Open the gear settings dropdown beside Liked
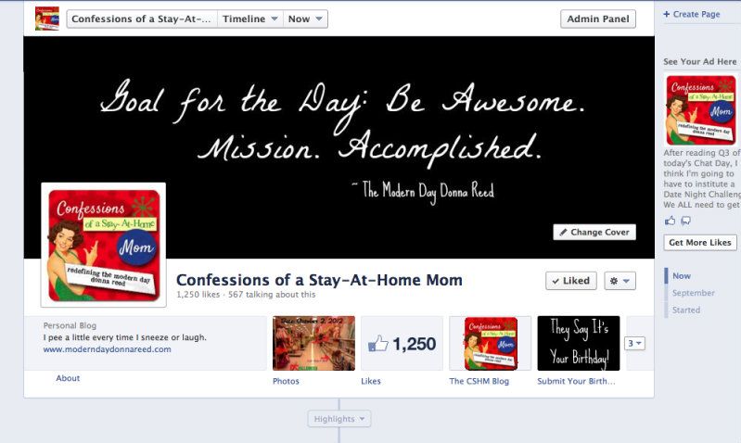This screenshot has width=741, height=443. pyautogui.click(x=620, y=281)
